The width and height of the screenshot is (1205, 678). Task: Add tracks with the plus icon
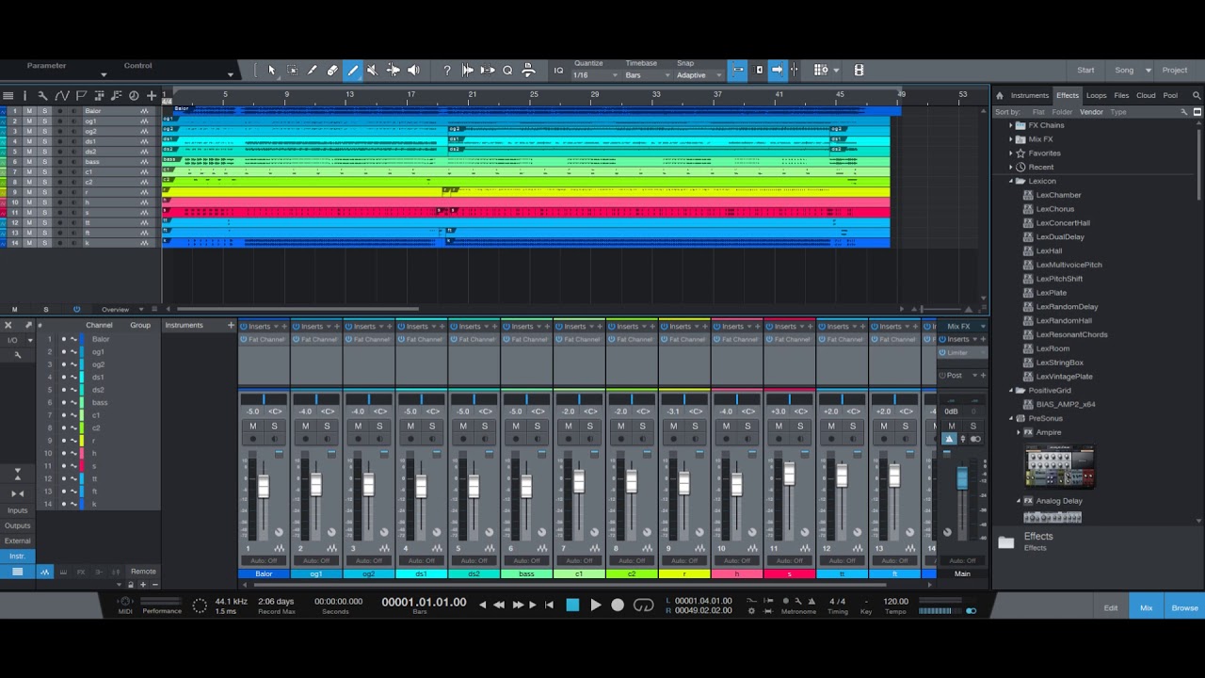152,95
